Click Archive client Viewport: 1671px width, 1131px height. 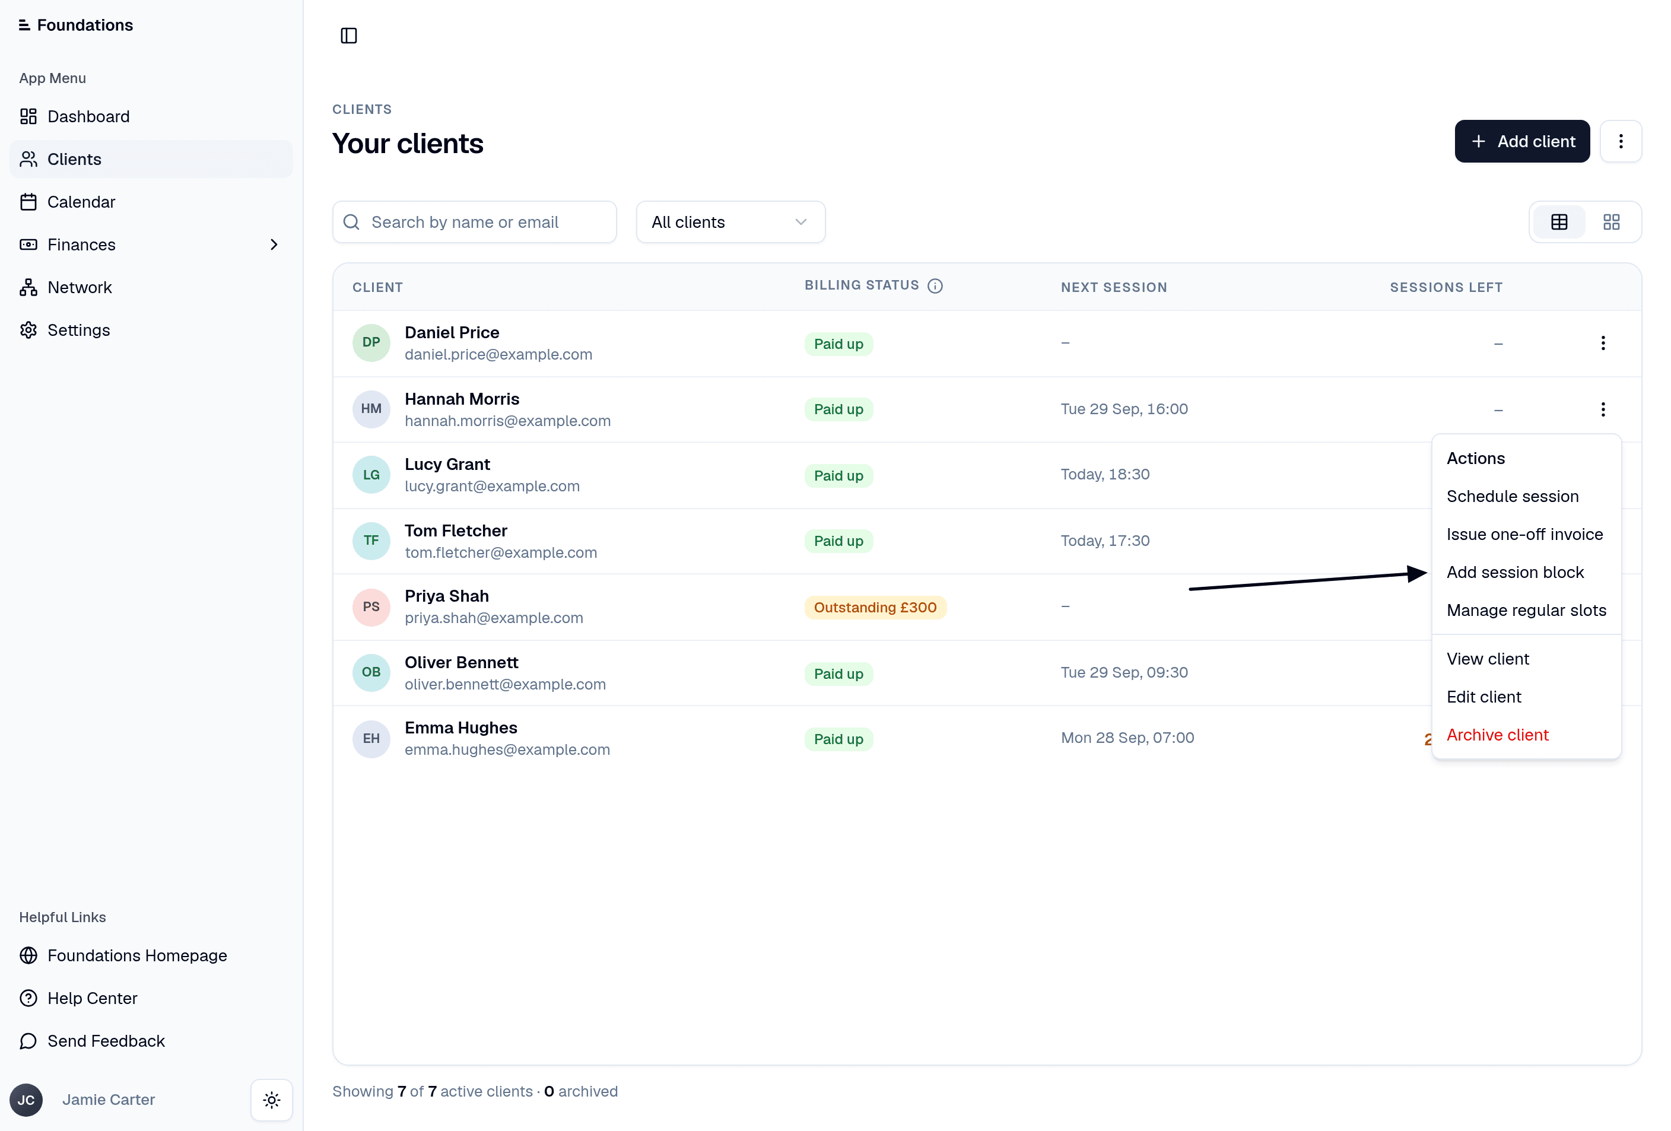pyautogui.click(x=1526, y=735)
